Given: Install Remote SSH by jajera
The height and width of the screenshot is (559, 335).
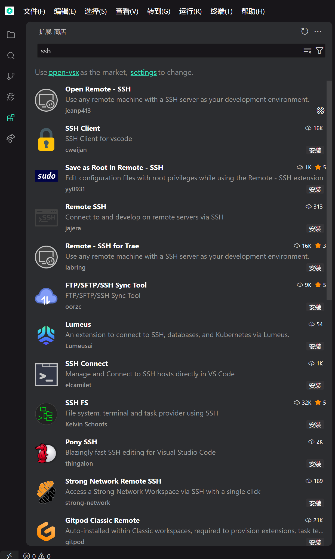Looking at the screenshot, I should [315, 229].
